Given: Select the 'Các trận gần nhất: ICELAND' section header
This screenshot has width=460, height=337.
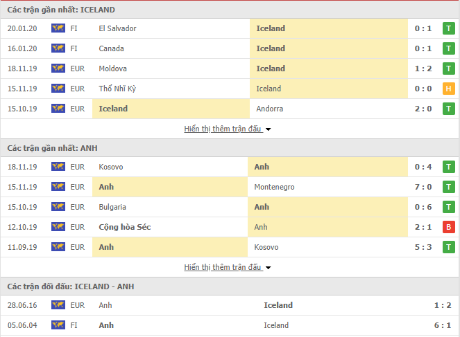Looking at the screenshot, I should [62, 10].
